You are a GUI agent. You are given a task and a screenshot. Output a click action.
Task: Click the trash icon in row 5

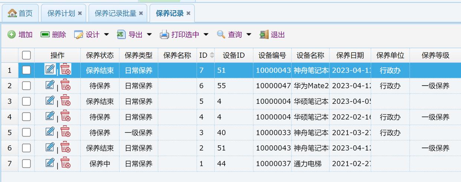coord(66,132)
